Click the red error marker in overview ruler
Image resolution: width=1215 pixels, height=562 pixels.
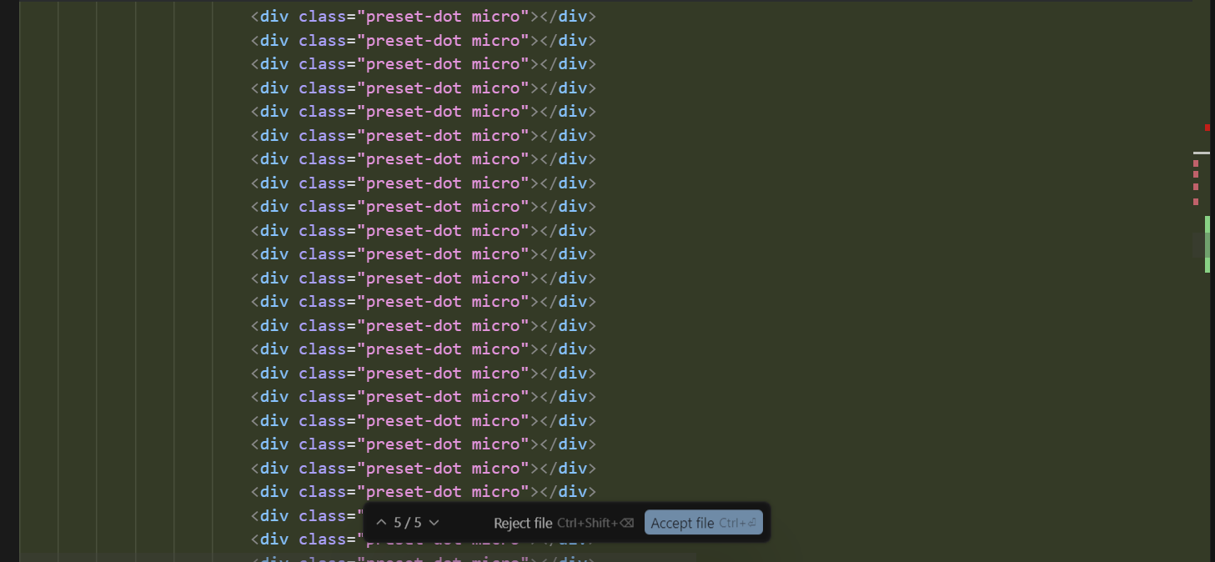1207,128
